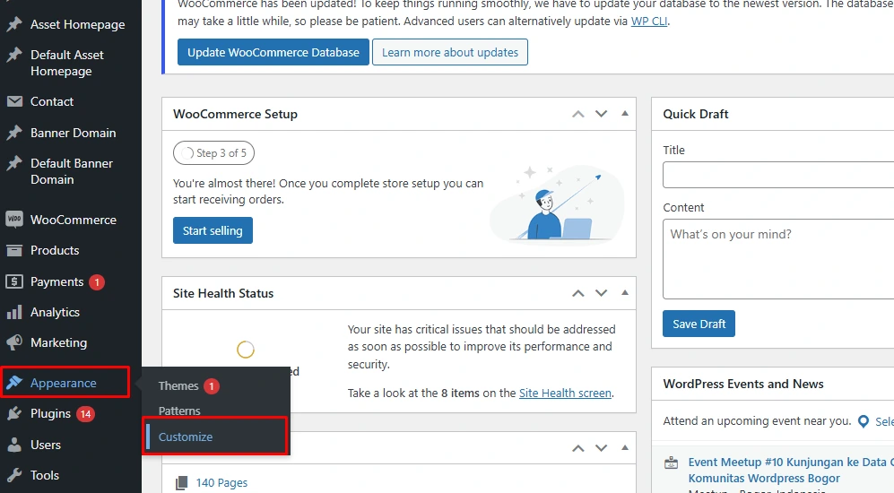Move the widget containing 140 Pages down

[602, 448]
